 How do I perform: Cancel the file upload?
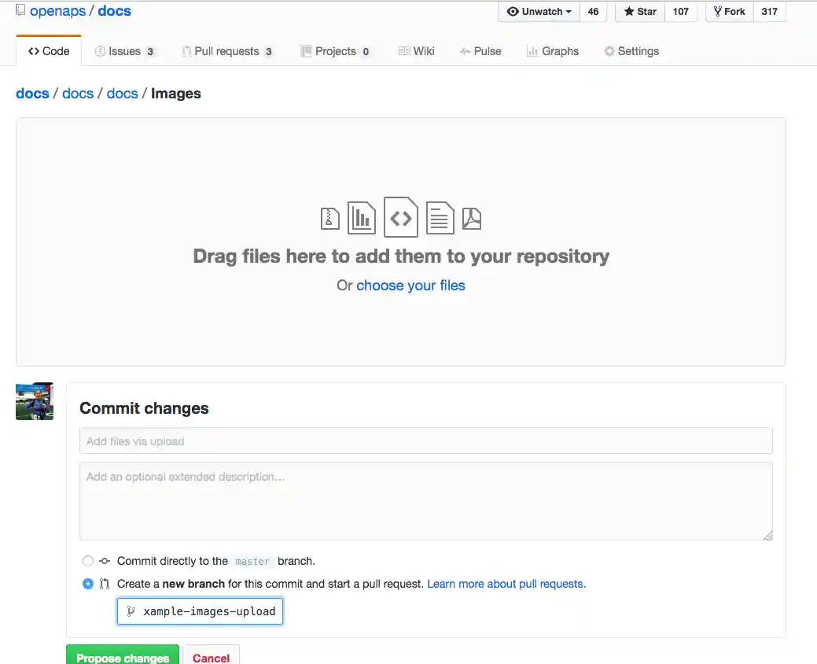211,659
